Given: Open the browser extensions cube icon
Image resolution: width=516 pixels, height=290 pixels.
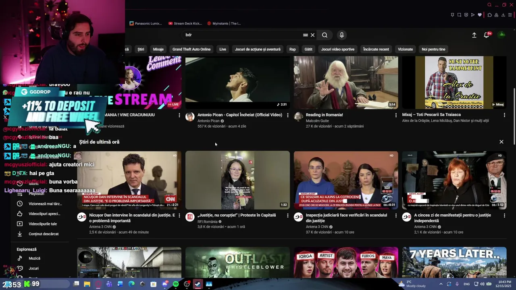Looking at the screenshot, I should coord(489,15).
